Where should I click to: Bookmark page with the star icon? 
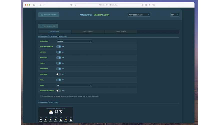coord(71,5)
